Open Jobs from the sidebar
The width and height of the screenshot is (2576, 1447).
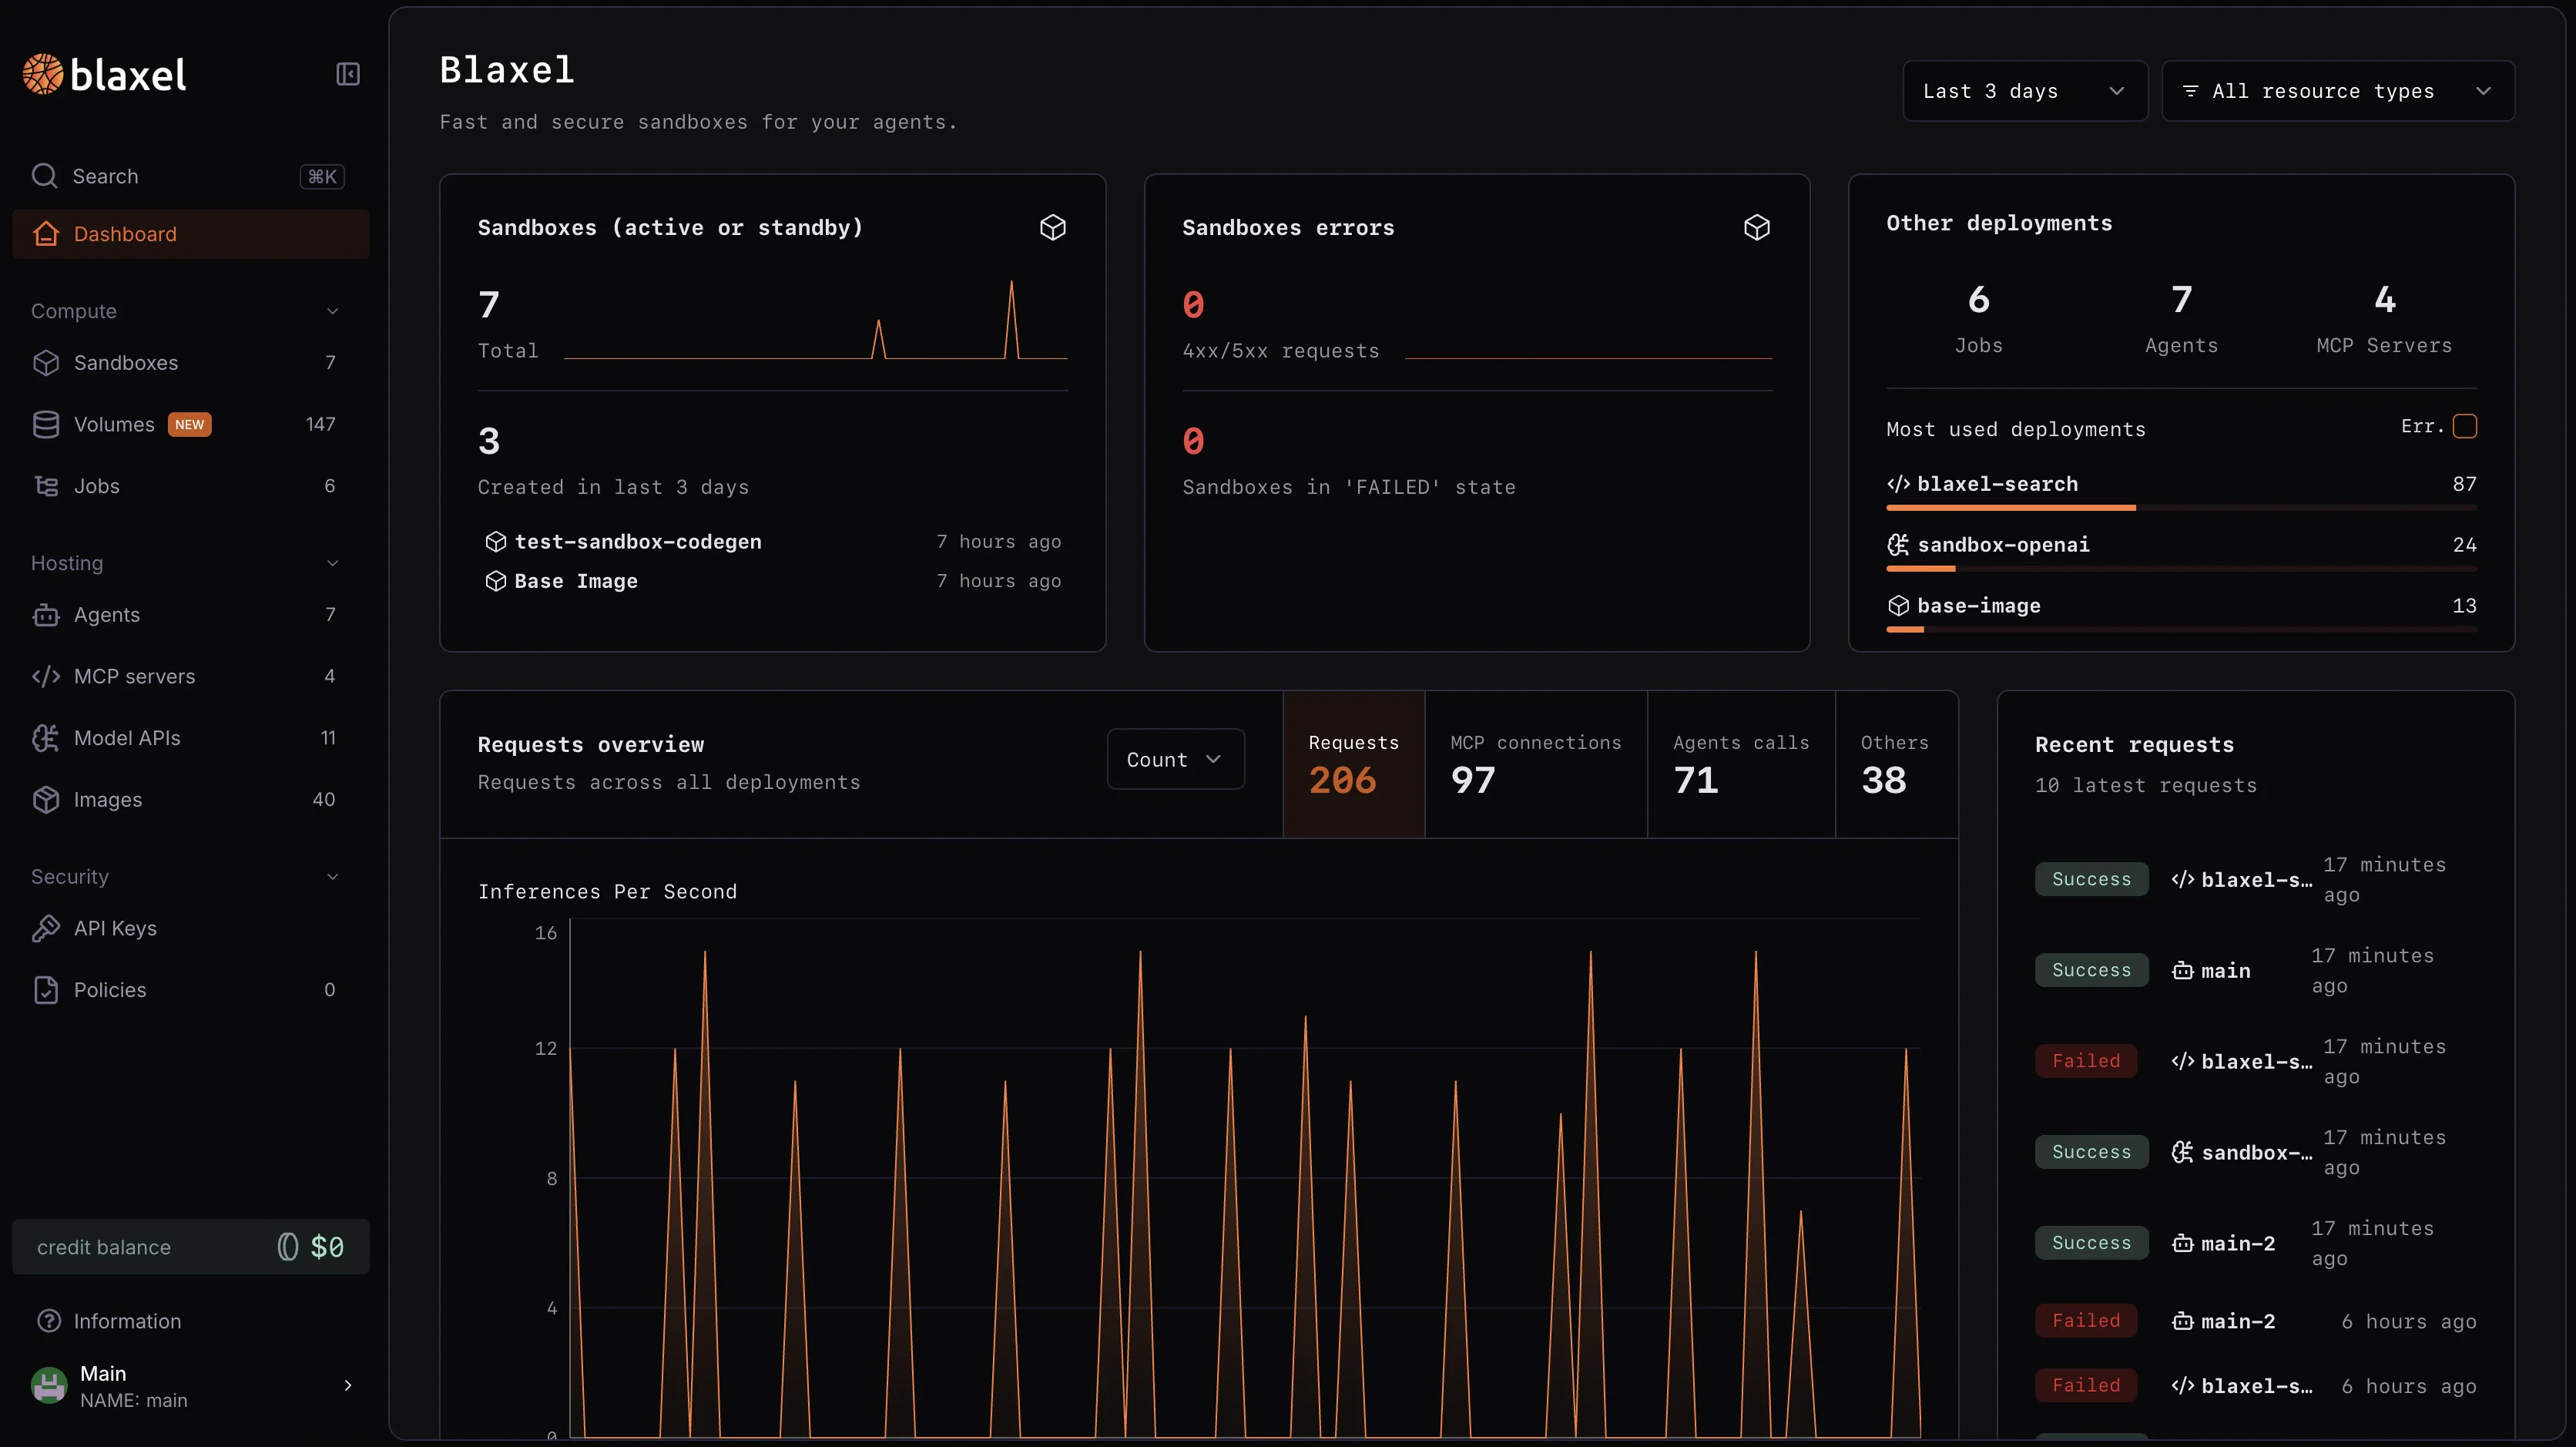coord(99,486)
